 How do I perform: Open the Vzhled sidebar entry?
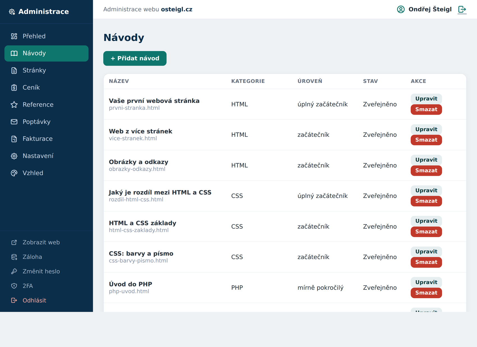(x=47, y=173)
